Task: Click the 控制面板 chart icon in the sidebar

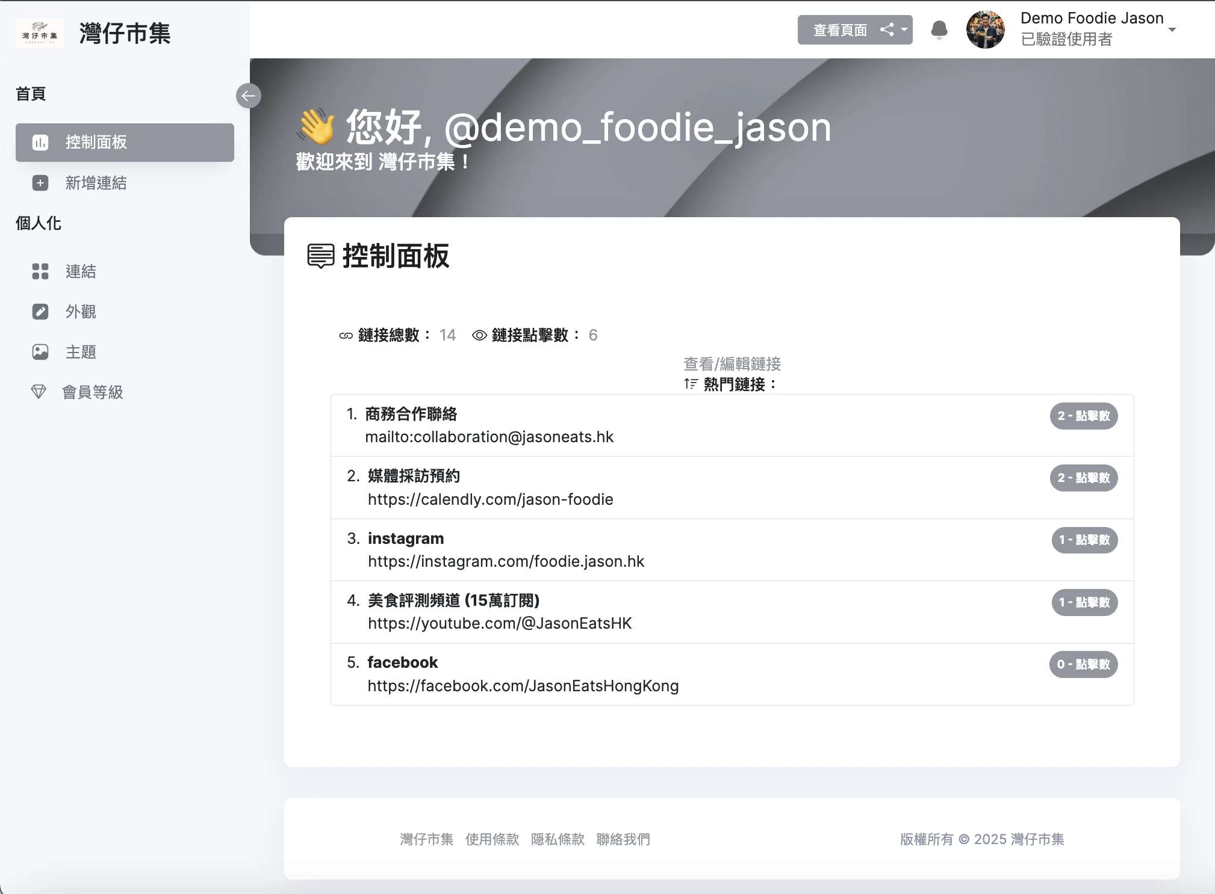Action: 40,143
